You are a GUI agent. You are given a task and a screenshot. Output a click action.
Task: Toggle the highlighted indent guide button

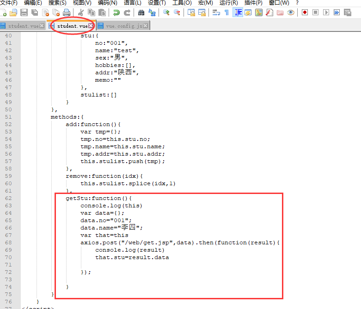238,12
